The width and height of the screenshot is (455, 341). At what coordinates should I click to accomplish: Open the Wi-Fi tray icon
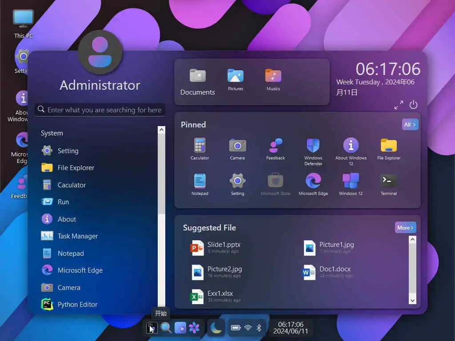[x=248, y=328]
